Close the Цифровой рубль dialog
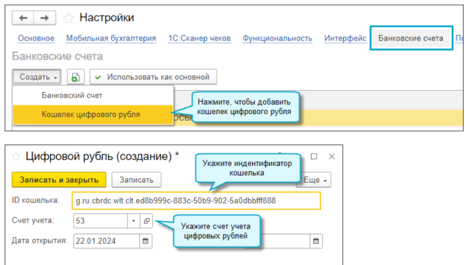Viewport: 465px width, 265px height. 332,156
